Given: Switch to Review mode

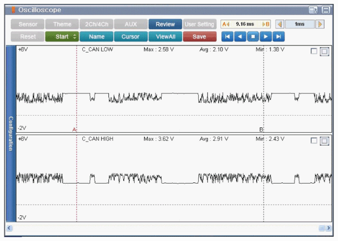Looking at the screenshot, I should [x=165, y=24].
